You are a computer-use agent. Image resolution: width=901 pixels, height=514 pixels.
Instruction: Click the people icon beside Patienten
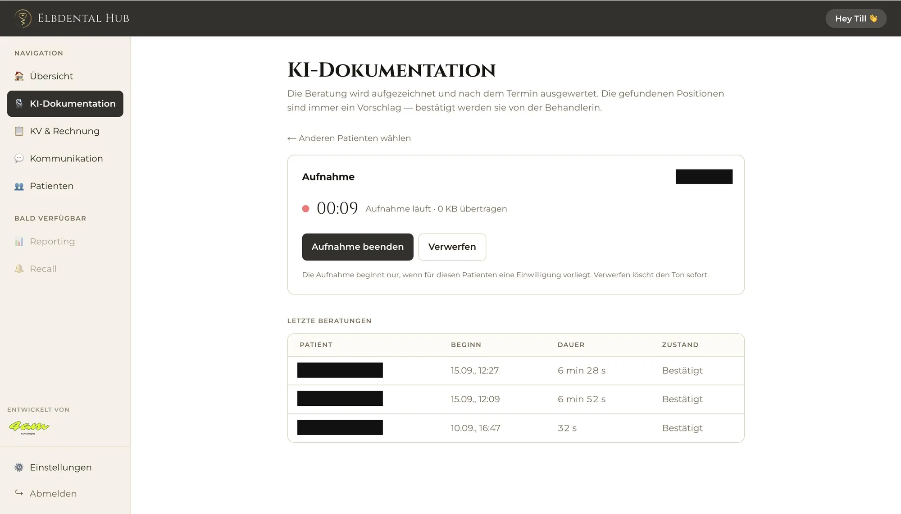coord(19,186)
